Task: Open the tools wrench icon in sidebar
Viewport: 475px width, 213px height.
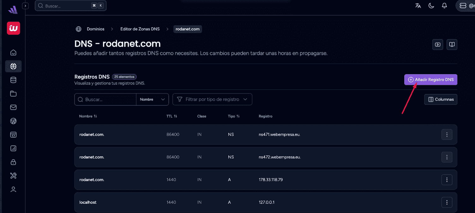Action: (x=13, y=176)
